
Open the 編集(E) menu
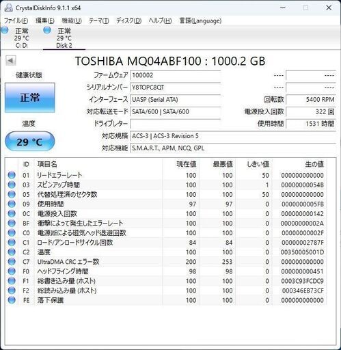click(45, 21)
